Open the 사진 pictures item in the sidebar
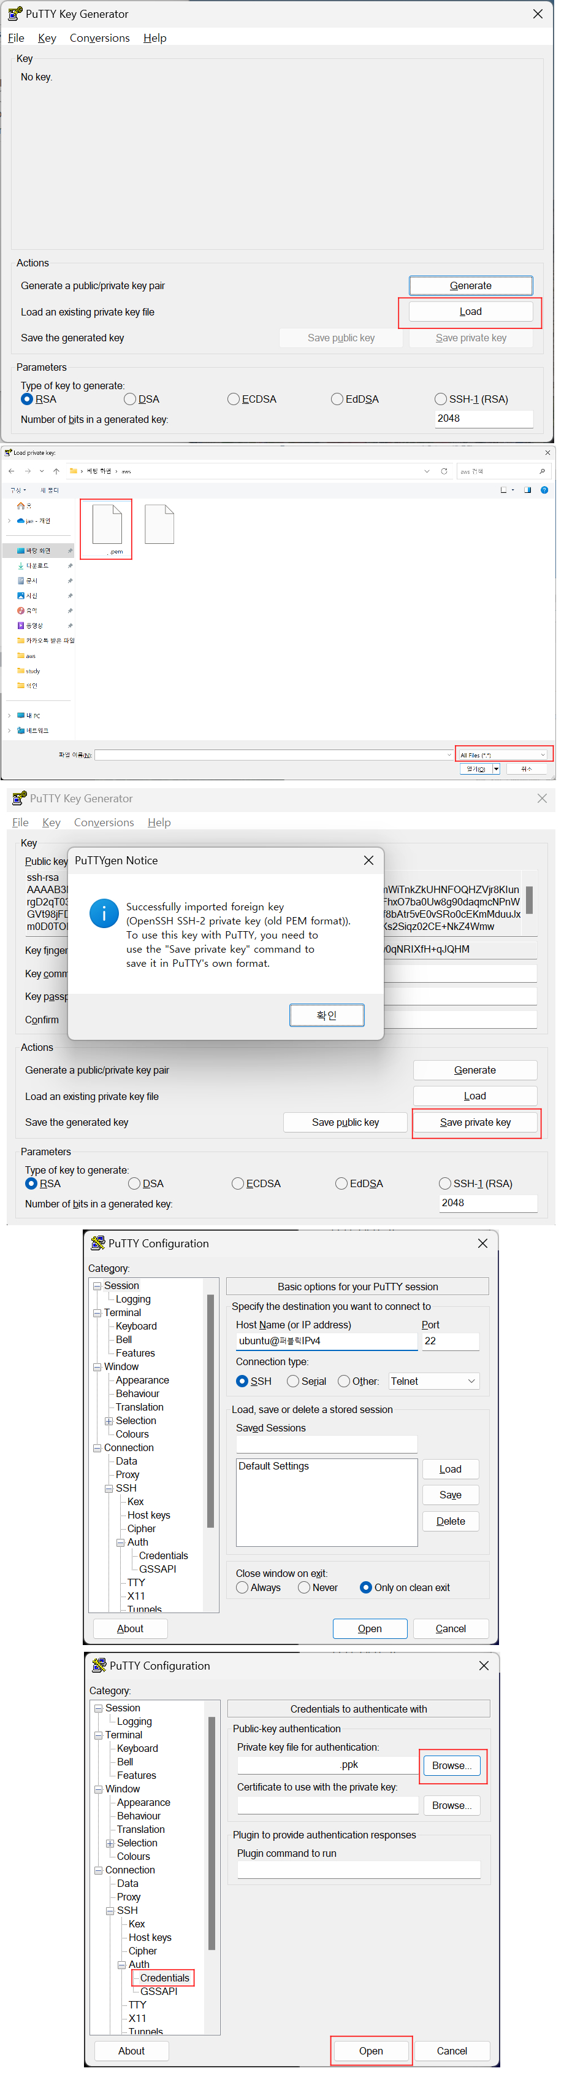This screenshot has height=2087, width=564. pyautogui.click(x=28, y=595)
